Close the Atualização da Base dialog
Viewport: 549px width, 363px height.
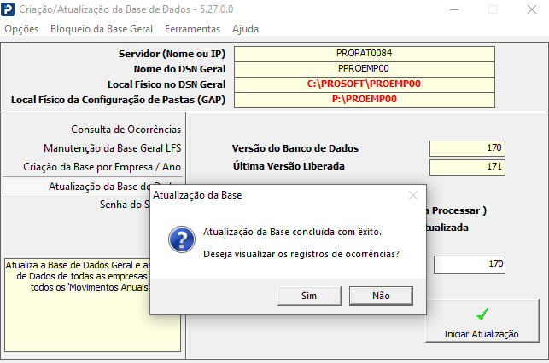coord(413,195)
